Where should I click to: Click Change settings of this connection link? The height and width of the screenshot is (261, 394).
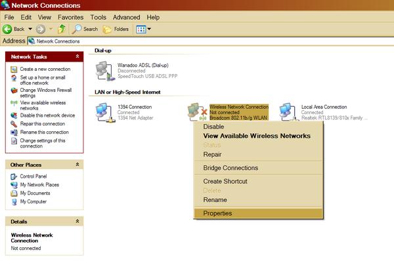(x=43, y=143)
